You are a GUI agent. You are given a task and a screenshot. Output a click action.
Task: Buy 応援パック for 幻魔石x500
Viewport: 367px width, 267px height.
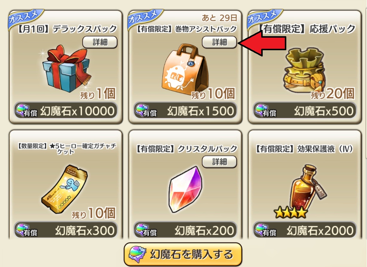[x=305, y=111]
